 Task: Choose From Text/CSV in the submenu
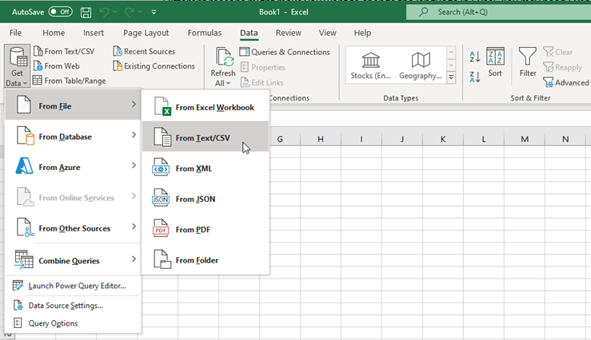point(206,136)
